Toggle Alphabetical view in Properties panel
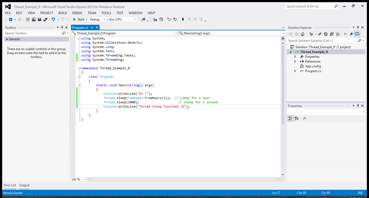Screen dimensions: 369x198 click(x=297, y=118)
